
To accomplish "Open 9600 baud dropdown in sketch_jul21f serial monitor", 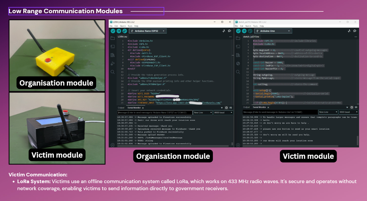I will pyautogui.click(x=349, y=112).
